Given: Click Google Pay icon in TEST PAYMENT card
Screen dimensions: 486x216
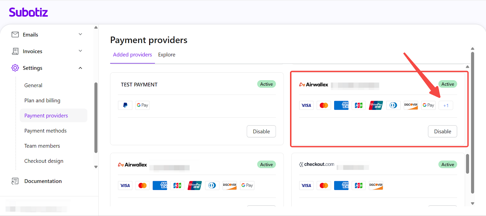Looking at the screenshot, I should click(x=142, y=105).
